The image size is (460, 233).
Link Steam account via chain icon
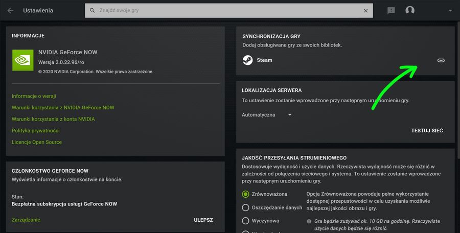point(441,60)
